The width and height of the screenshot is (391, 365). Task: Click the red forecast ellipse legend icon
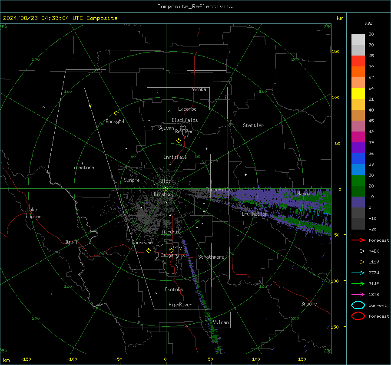click(x=358, y=316)
